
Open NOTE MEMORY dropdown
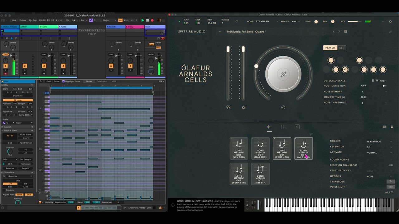(x=374, y=92)
